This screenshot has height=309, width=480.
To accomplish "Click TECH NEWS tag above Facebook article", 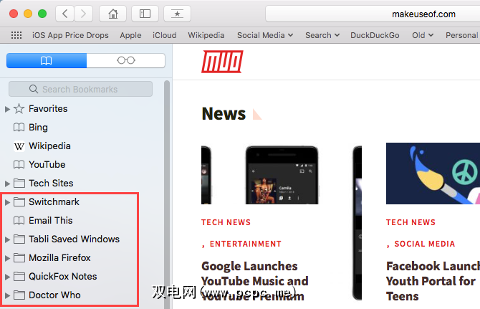I will point(411,222).
